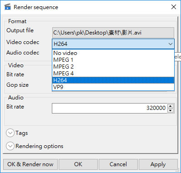Click the audio bit rate field
This screenshot has width=181, height=173.
point(110,108)
